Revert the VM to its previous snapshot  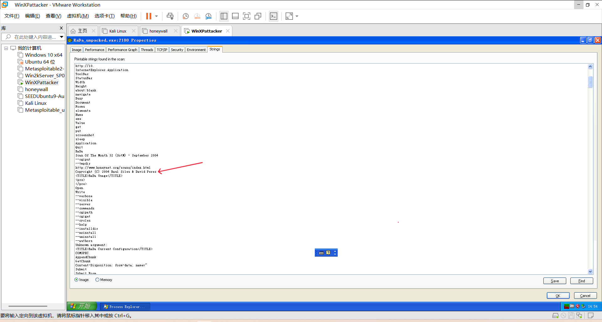tap(197, 16)
